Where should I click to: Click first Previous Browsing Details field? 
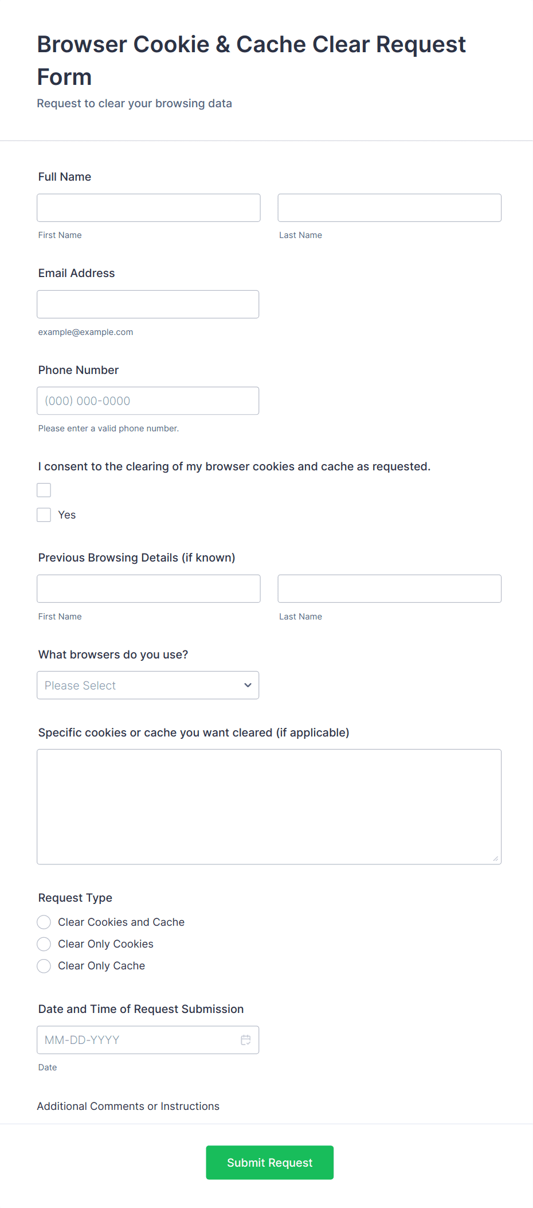(x=148, y=589)
